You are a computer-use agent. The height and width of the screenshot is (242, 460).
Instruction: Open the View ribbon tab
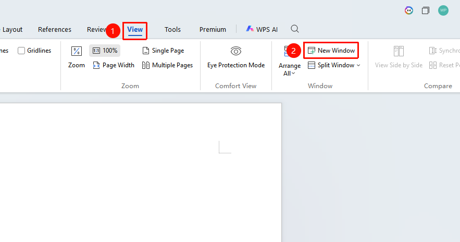pos(135,30)
